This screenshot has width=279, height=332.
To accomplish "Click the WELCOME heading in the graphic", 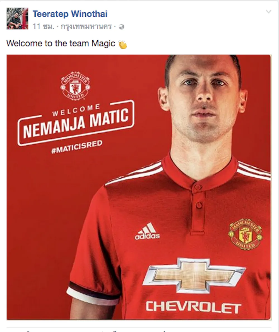I will 76,110.
